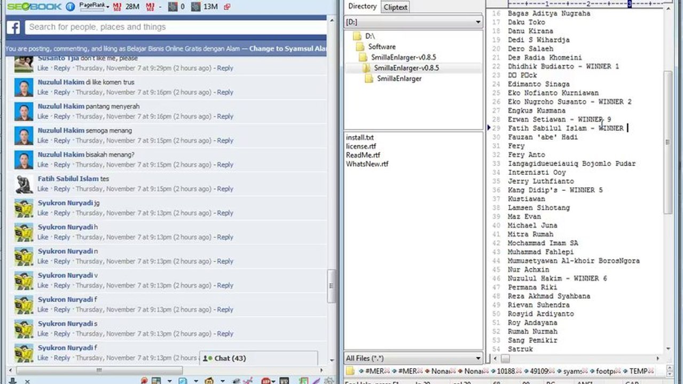Click Fatih Sabilul Islam's statue avatar
Viewport: 683px width, 384px height.
tap(24, 183)
